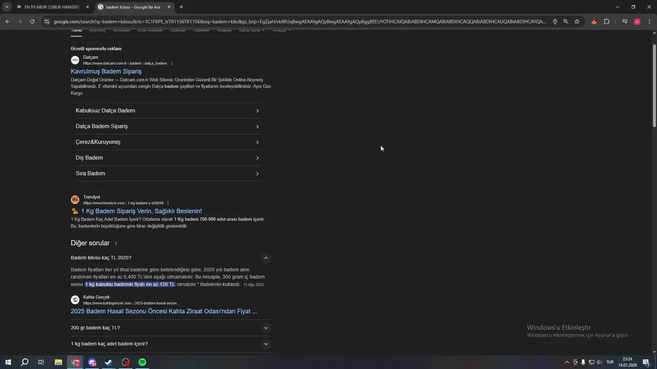Reload the current page
Viewport: 657px width, 369px height.
(32, 22)
